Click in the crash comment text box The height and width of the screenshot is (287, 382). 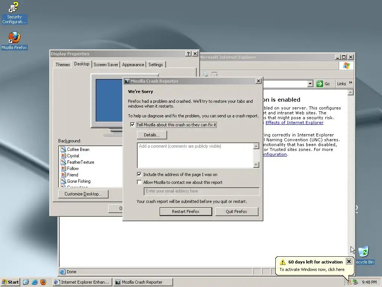point(195,155)
